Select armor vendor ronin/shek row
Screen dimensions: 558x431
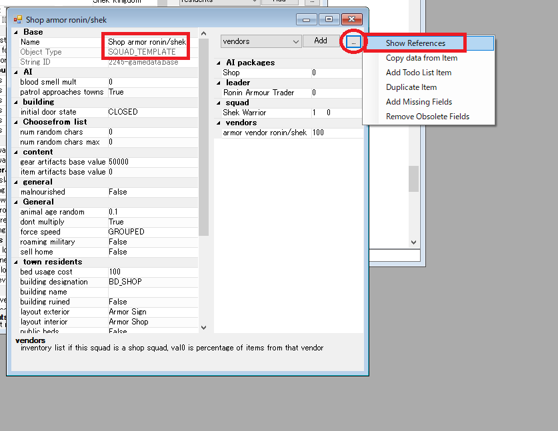(x=292, y=133)
